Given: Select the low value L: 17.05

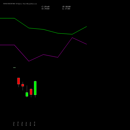Looking at the screenshot, I should pos(66,9).
